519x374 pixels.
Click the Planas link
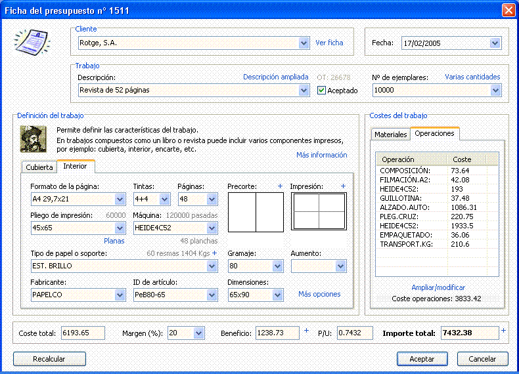click(114, 241)
